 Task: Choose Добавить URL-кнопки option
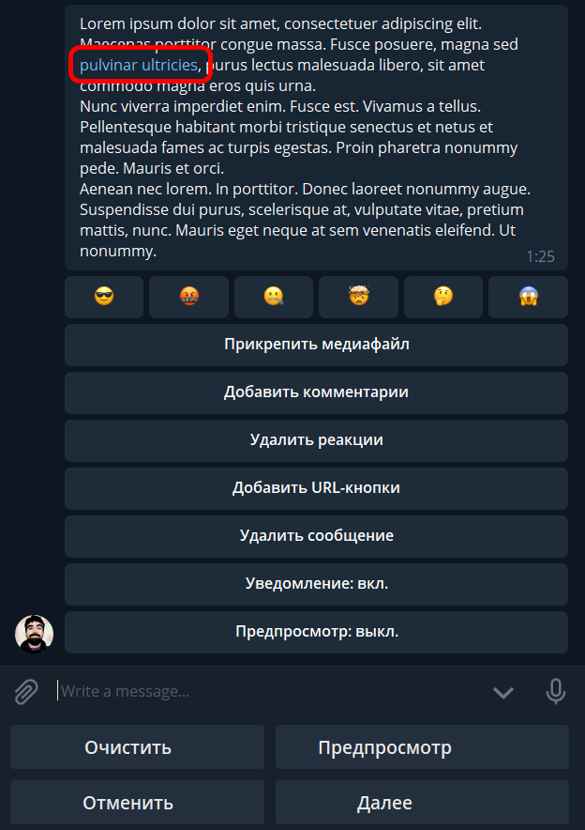317,488
